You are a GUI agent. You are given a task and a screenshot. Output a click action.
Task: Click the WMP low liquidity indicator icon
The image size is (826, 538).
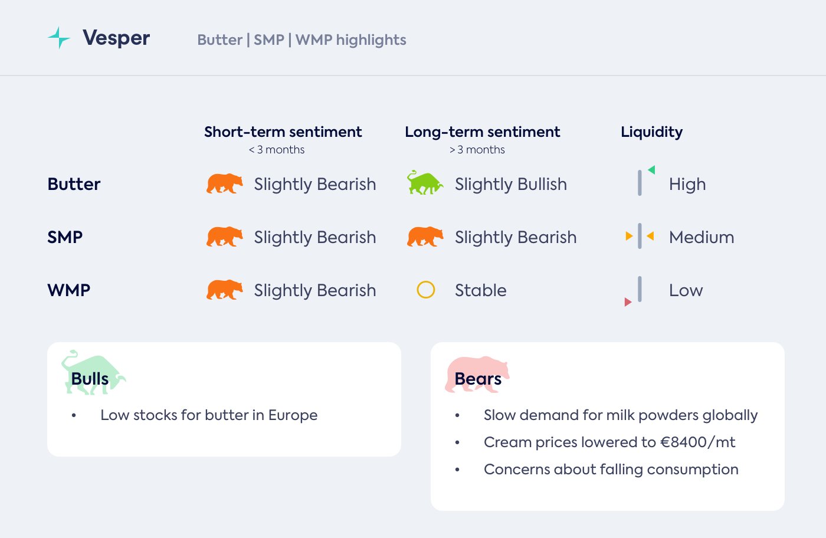pyautogui.click(x=635, y=291)
